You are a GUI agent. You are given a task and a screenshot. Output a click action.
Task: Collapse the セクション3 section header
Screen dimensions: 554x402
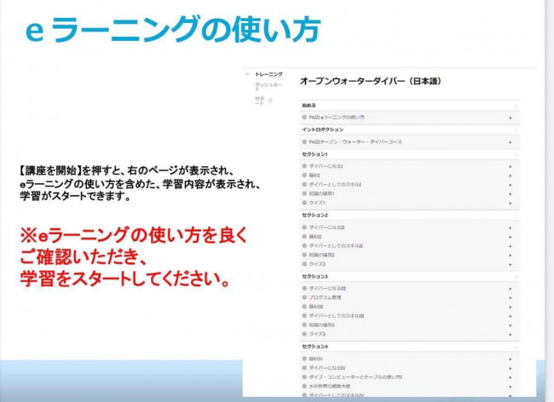[515, 277]
